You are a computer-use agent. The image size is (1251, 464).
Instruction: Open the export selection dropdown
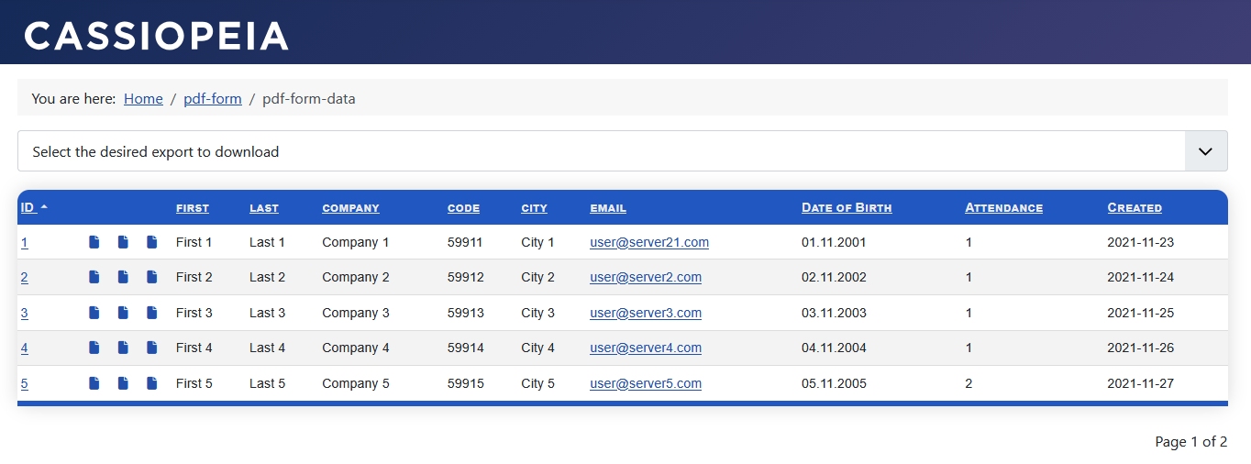pos(622,151)
